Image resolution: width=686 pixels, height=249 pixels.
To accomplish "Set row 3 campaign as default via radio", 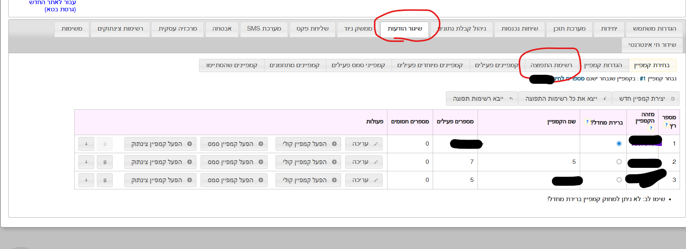I will tap(619, 180).
